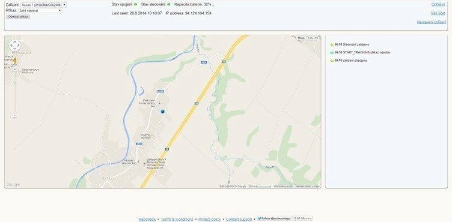Expand the Příkaz command dropdown
The image size is (452, 222).
click(40, 10)
